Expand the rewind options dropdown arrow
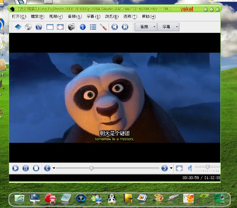Image resolution: width=237 pixels, height=208 pixels. point(54,168)
